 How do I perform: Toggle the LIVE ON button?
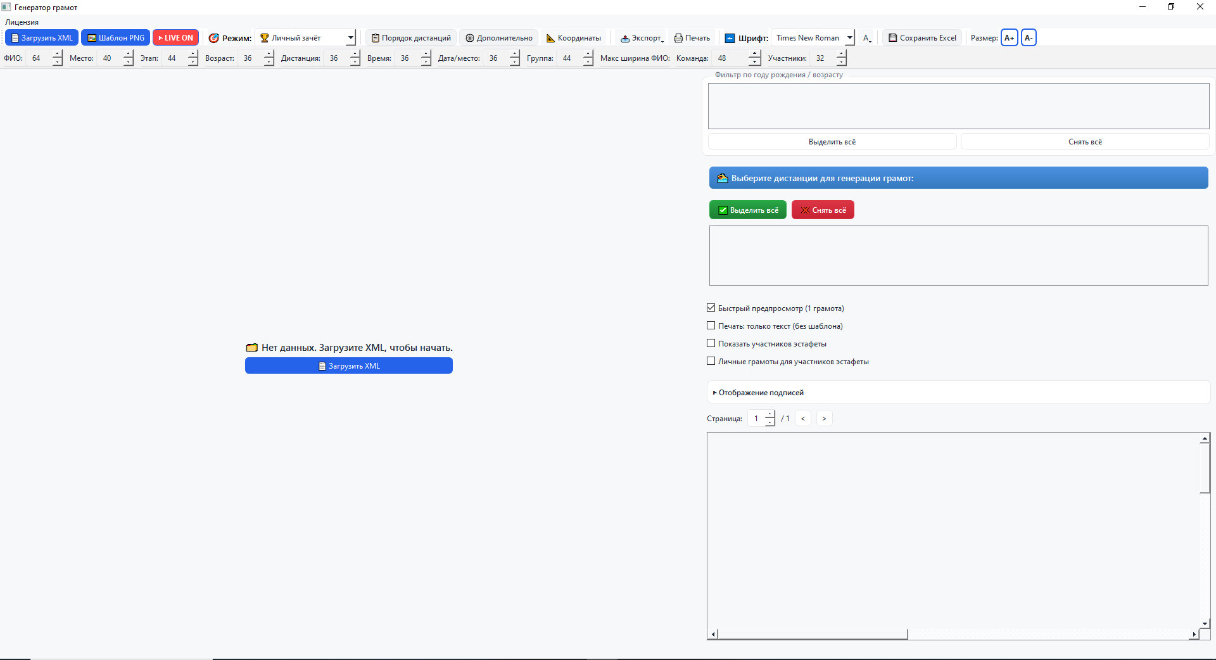tap(175, 38)
